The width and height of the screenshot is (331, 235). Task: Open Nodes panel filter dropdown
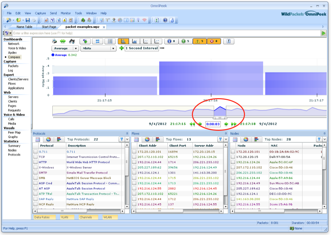point(319,140)
